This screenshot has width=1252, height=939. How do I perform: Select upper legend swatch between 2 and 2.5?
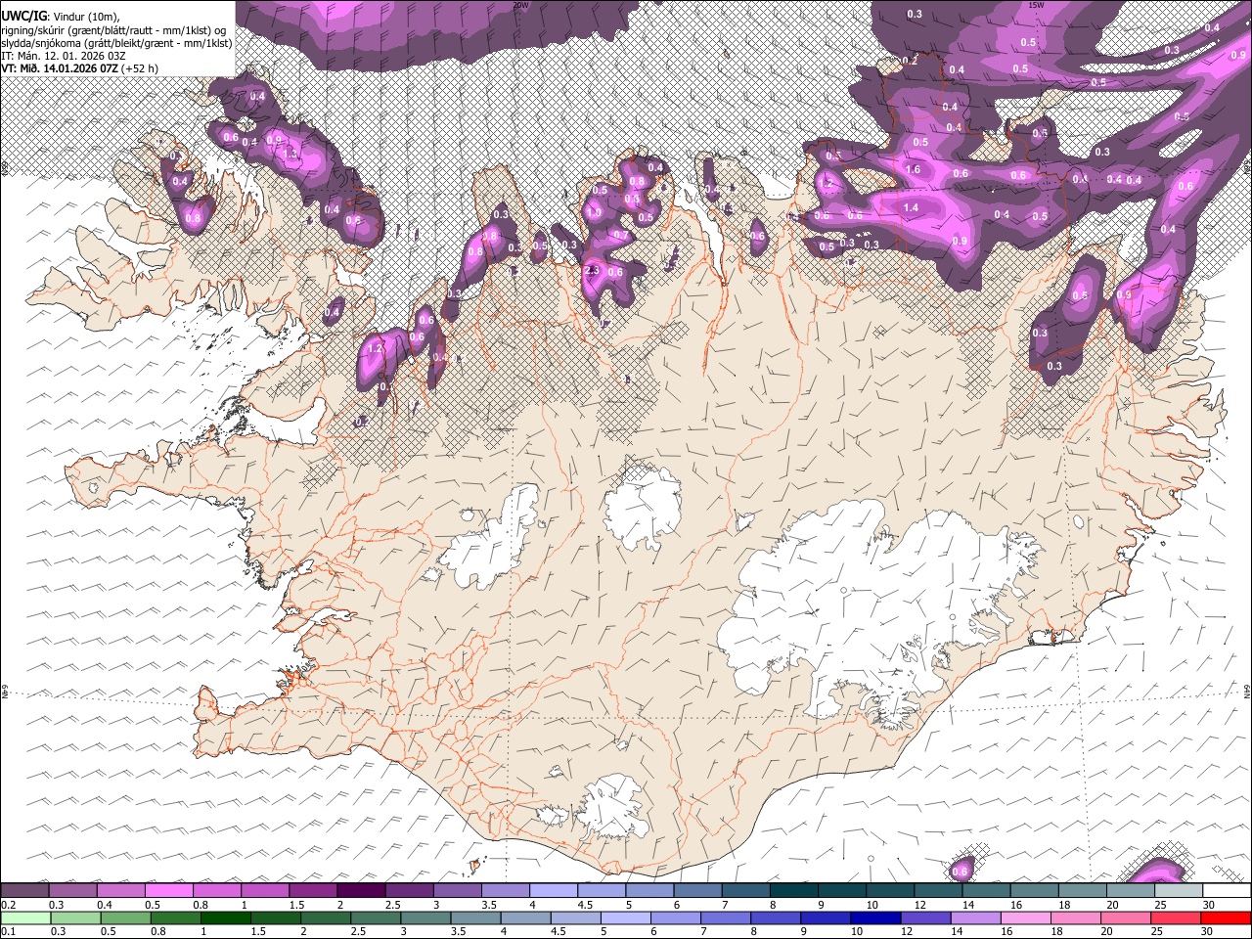[361, 890]
